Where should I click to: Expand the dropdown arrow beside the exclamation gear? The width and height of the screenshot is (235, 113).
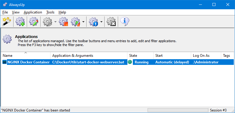[x=101, y=22]
